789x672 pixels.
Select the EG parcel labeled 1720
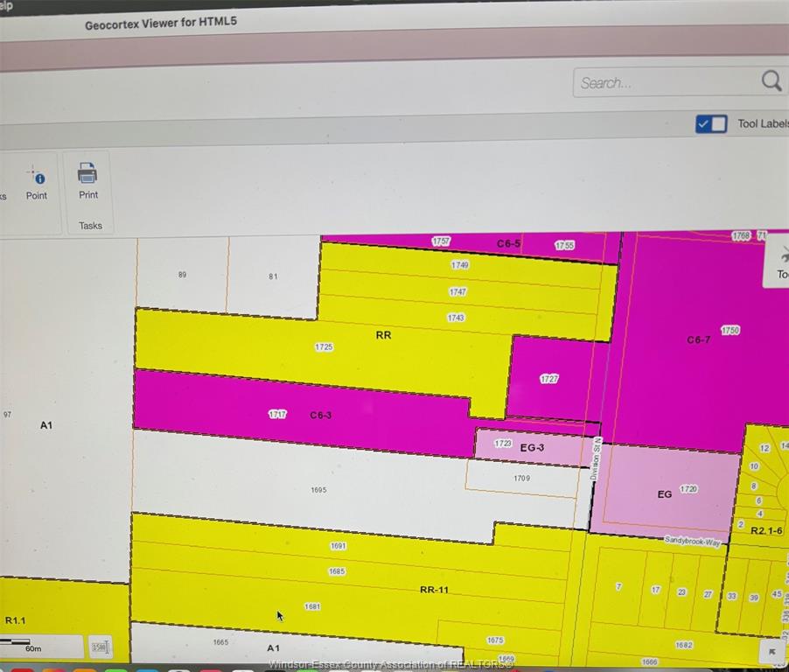[688, 489]
